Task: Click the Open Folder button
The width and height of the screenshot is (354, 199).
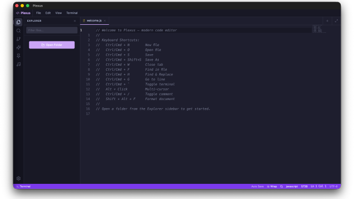Action: click(52, 45)
